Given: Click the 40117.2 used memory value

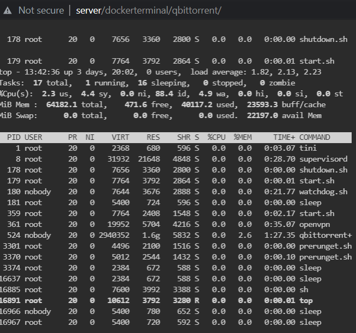Looking at the screenshot, I should pos(197,104).
